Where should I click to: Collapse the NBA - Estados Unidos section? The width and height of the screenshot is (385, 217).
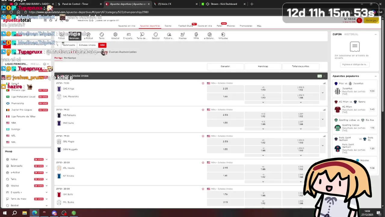tap(324, 76)
